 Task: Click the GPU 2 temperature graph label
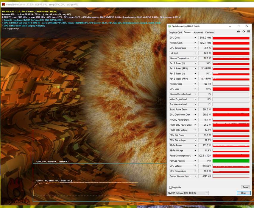click(x=52, y=161)
